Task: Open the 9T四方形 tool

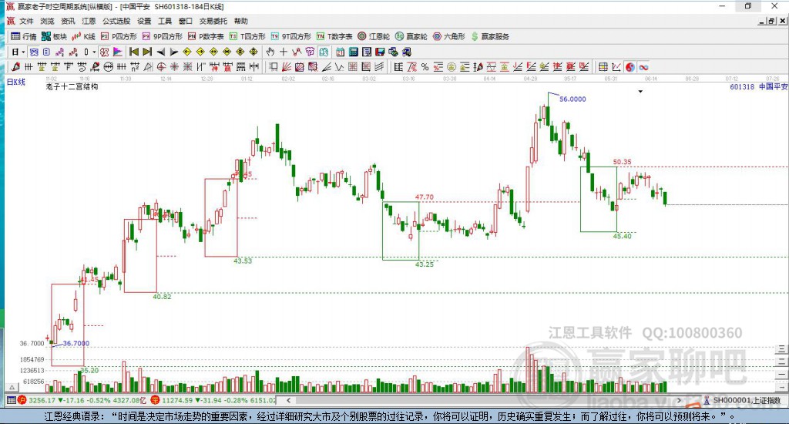Action: pos(290,36)
